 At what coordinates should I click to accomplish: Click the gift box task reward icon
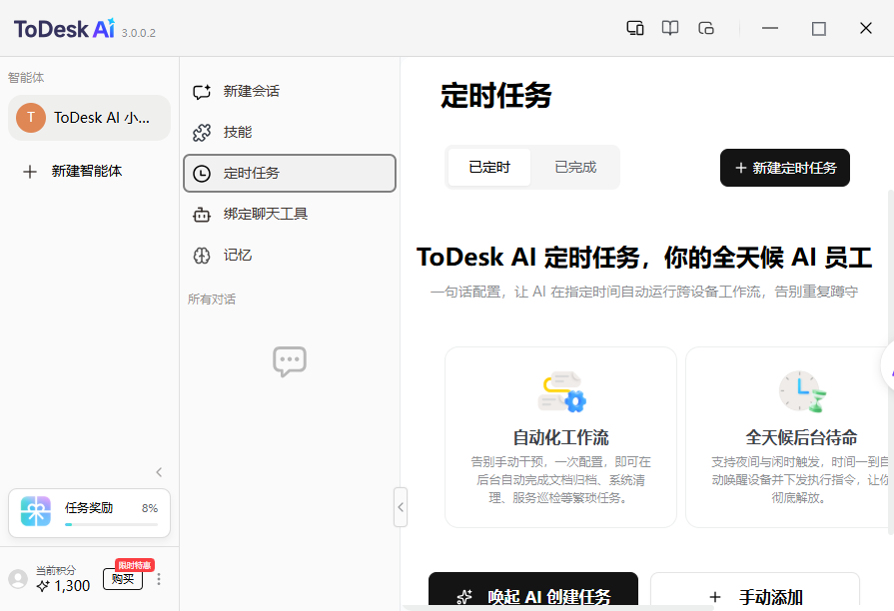click(x=36, y=511)
